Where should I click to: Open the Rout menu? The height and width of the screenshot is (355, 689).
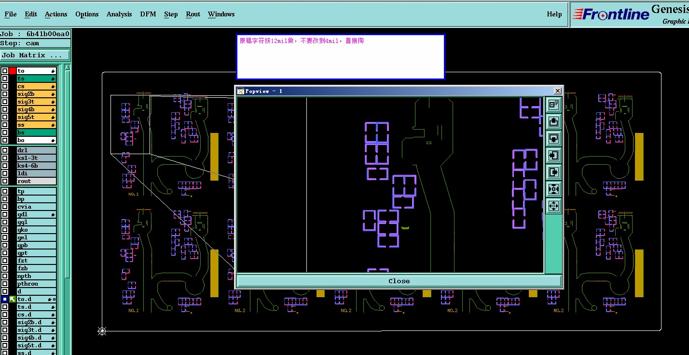(193, 14)
